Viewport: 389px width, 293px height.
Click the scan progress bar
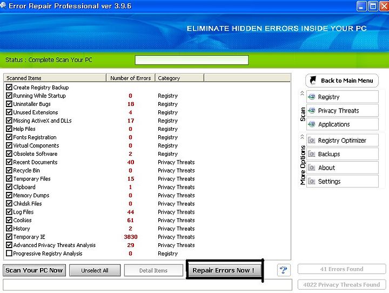point(191,60)
